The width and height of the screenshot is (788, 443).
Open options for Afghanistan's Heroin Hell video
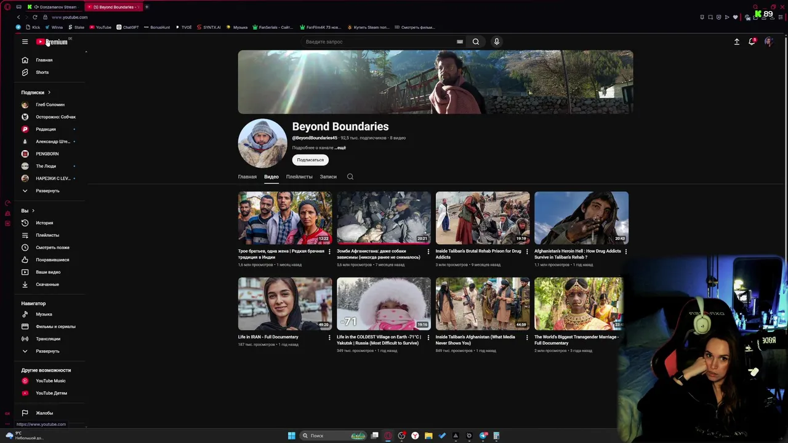point(626,252)
